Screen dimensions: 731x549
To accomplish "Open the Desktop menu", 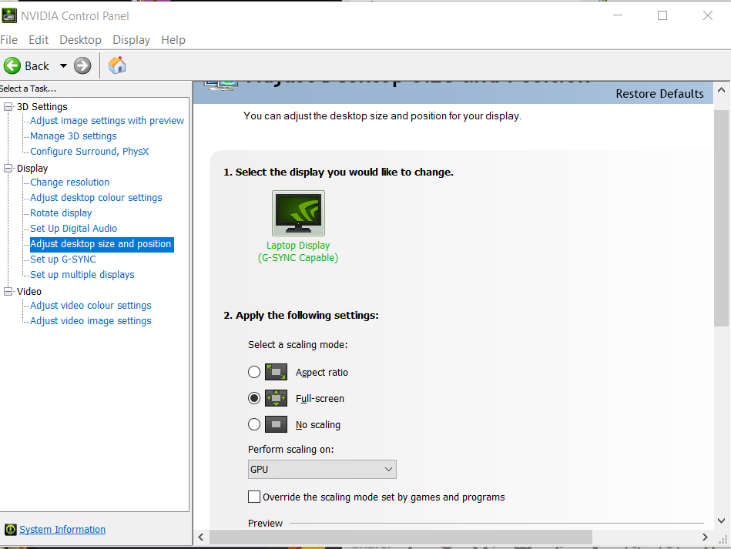I will [80, 39].
